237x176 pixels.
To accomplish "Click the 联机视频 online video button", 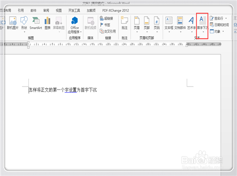I will point(91,23).
